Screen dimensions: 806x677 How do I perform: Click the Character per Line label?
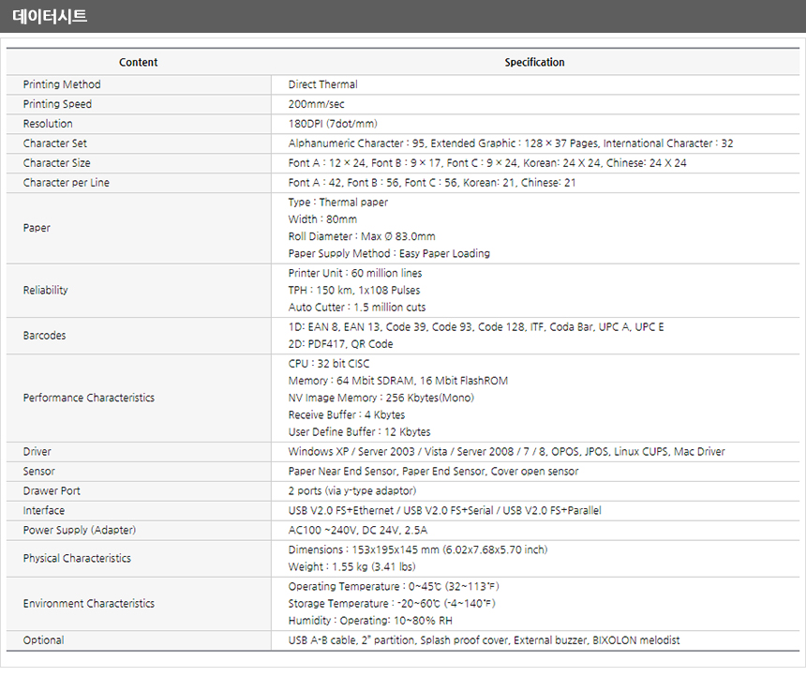coord(67,183)
